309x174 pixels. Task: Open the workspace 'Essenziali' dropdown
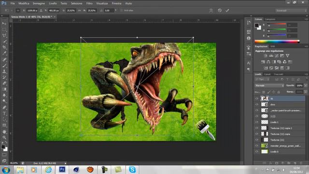pyautogui.click(x=291, y=11)
